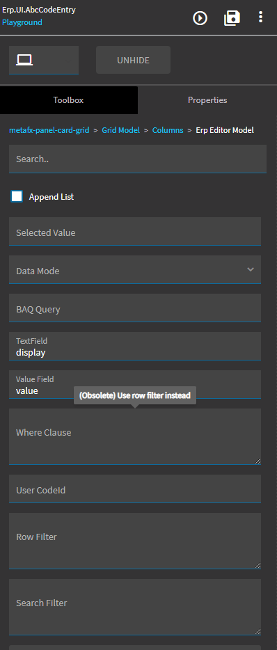Click the UNHIDE button

133,60
